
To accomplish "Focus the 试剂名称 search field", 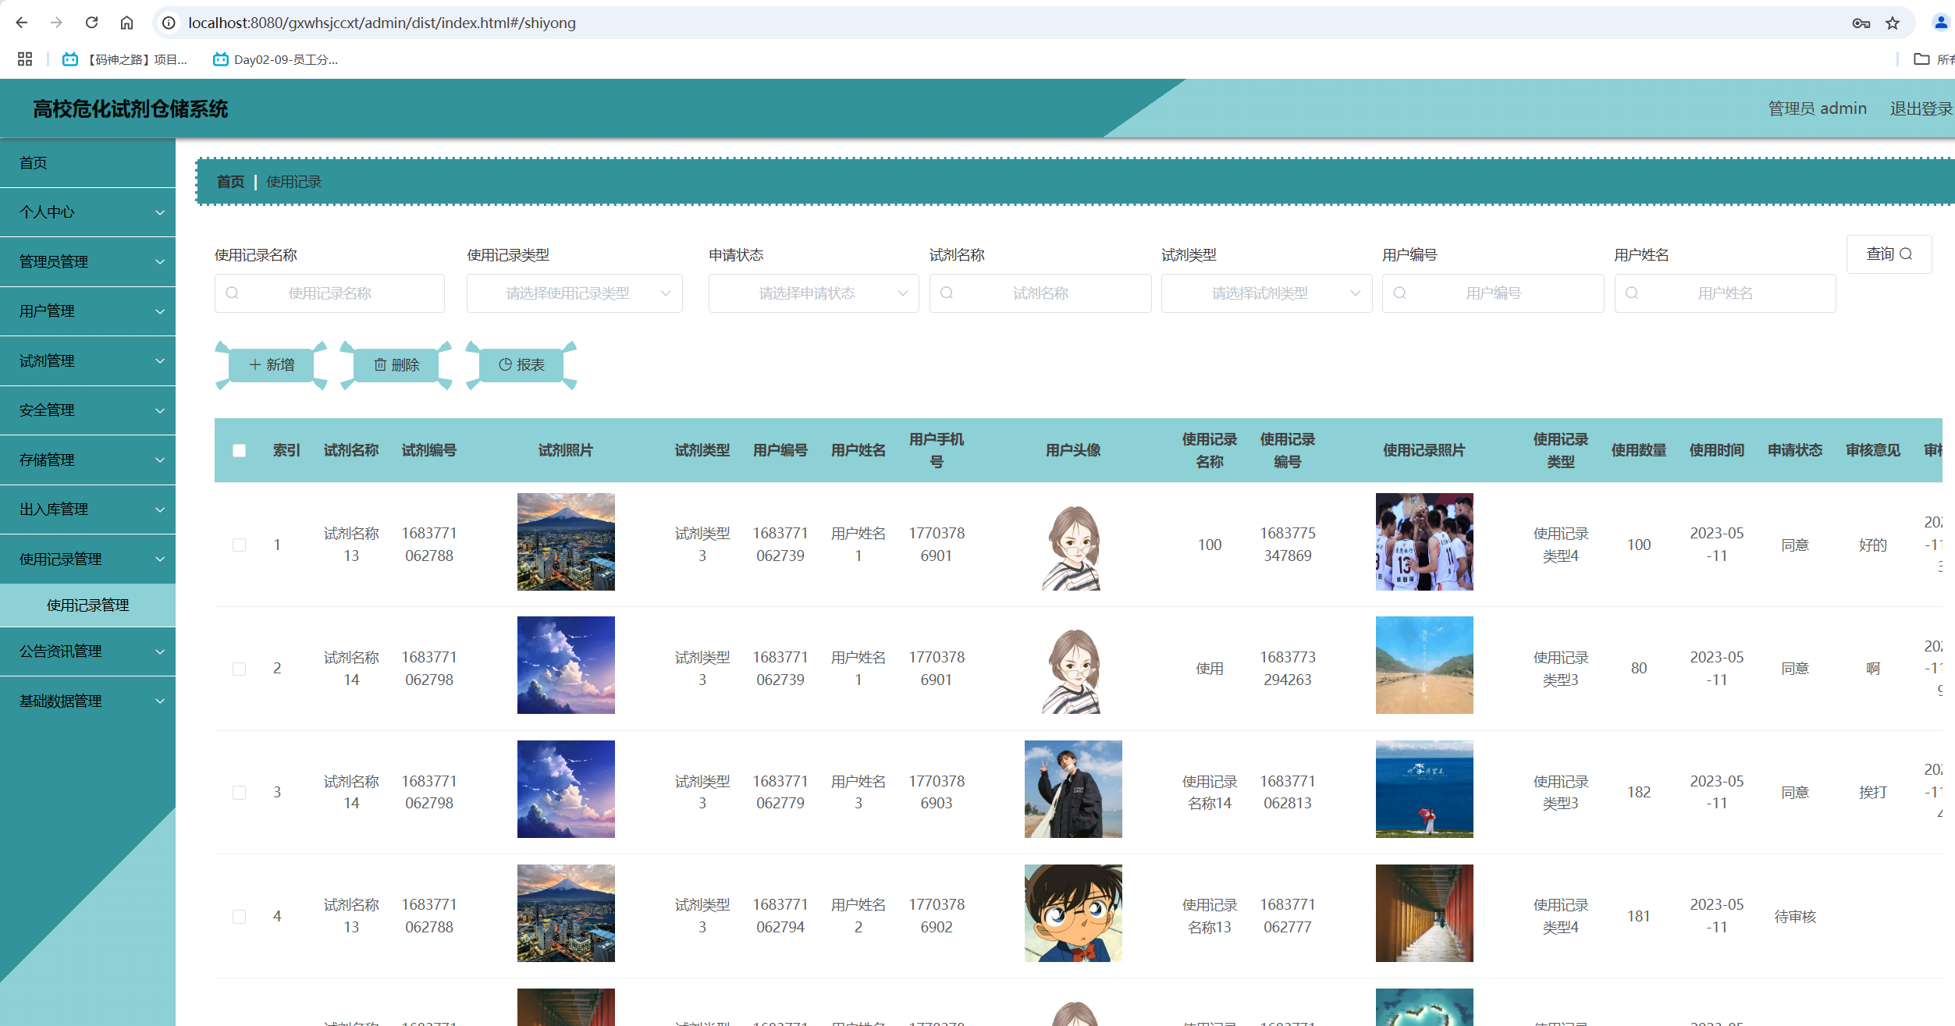I will pos(1040,293).
